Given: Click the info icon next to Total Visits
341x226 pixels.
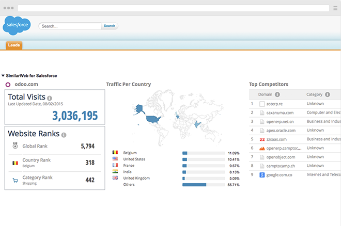Looking at the screenshot, I should (x=50, y=98).
